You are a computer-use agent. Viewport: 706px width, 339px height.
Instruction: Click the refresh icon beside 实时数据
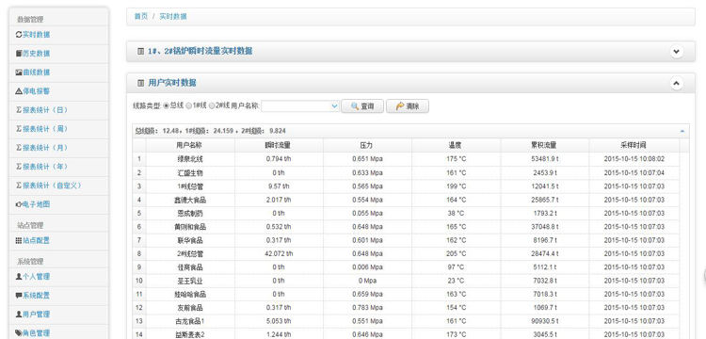point(19,35)
